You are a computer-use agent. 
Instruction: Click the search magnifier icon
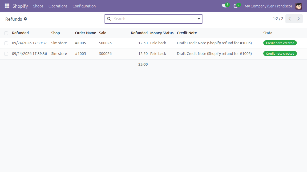(109, 19)
